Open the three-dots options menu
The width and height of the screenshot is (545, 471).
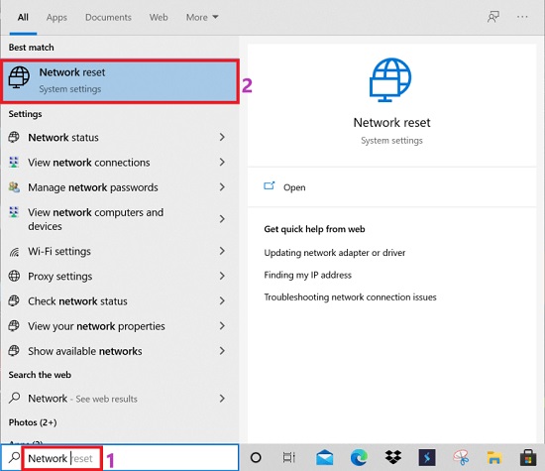pos(522,17)
